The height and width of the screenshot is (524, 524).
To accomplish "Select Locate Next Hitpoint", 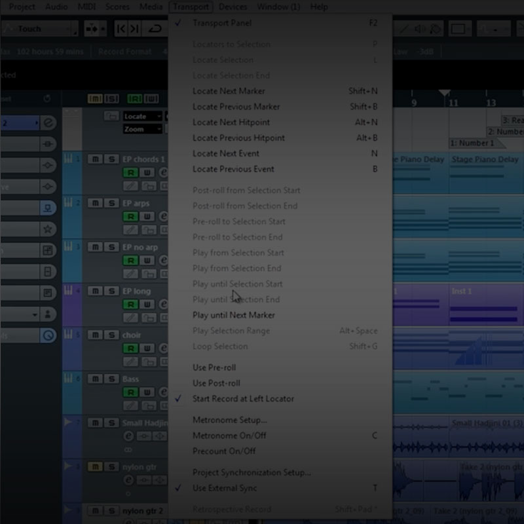I will 280,122.
